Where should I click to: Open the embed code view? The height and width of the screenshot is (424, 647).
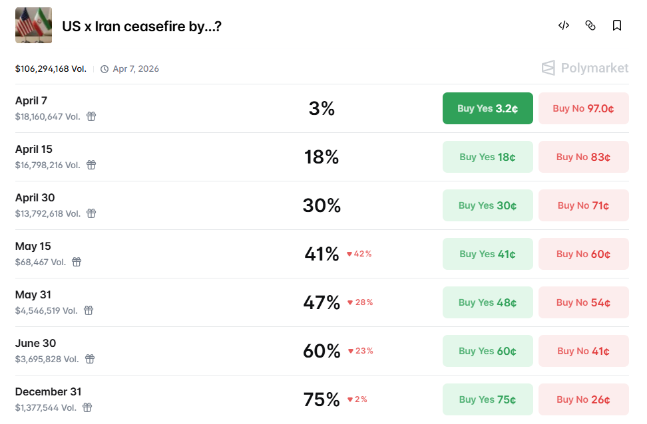coord(563,25)
